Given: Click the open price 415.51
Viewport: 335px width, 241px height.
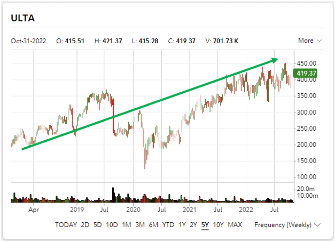Looking at the screenshot, I should pos(75,41).
